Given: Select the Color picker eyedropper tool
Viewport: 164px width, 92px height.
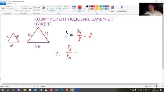Looking at the screenshot, I should tap(37, 10).
